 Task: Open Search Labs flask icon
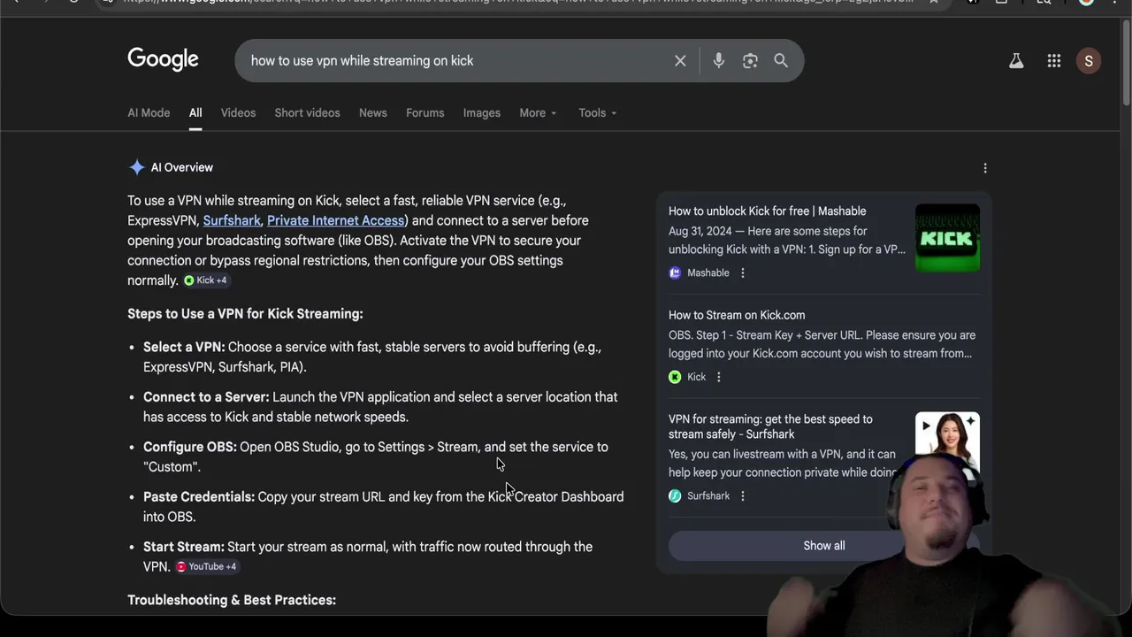point(1016,61)
